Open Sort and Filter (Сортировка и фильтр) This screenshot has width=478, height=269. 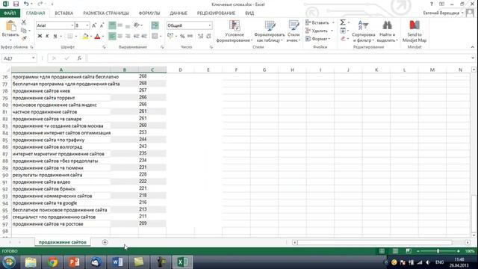pyautogui.click(x=363, y=31)
